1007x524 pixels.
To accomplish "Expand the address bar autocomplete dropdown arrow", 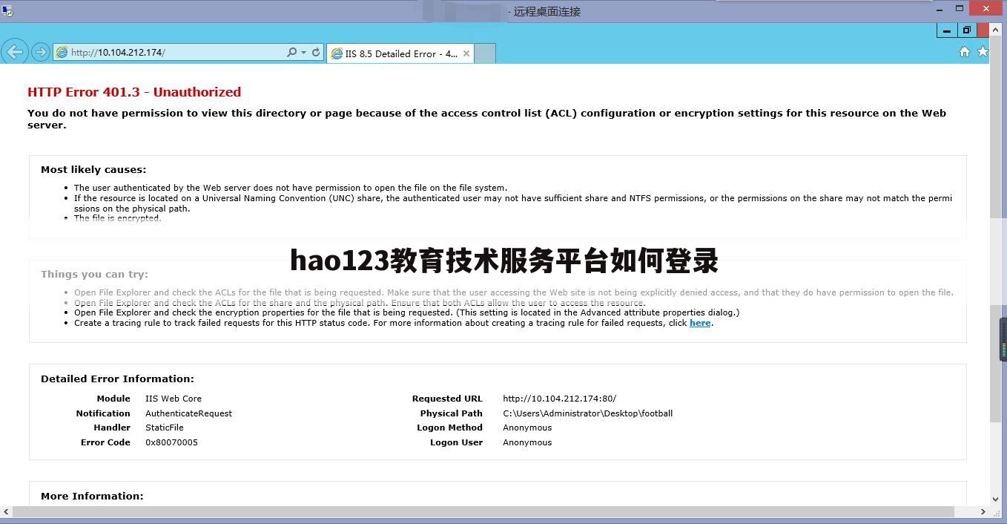I will (x=303, y=53).
